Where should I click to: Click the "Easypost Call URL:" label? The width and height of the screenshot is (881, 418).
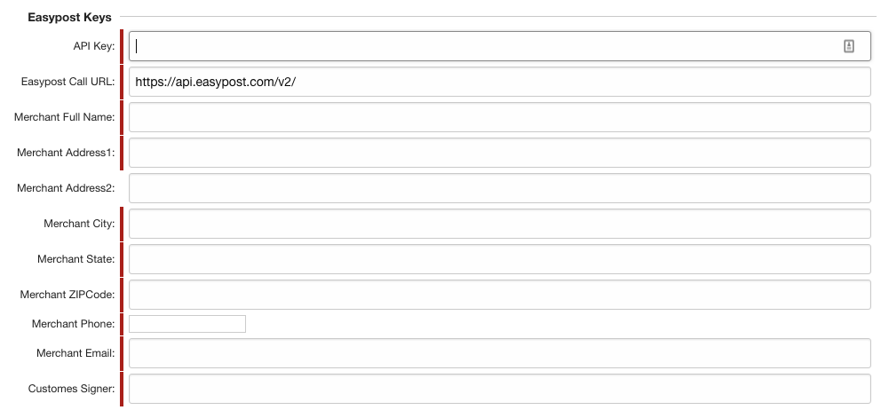pyautogui.click(x=68, y=82)
